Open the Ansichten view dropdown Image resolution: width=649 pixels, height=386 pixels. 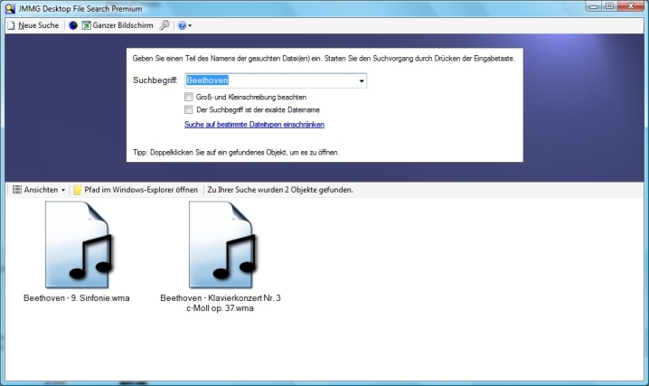click(39, 190)
